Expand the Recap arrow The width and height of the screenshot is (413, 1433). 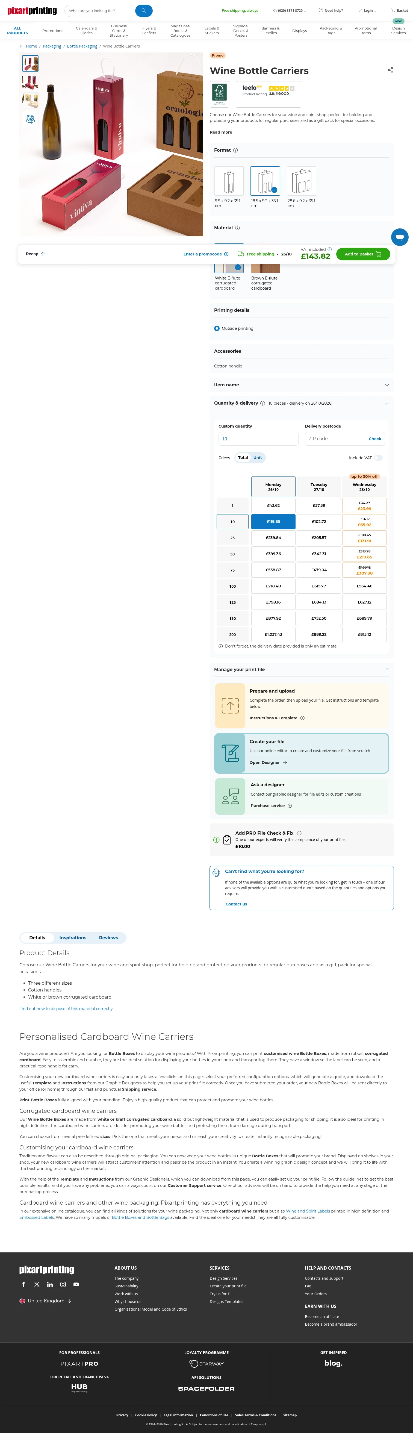pyautogui.click(x=43, y=254)
